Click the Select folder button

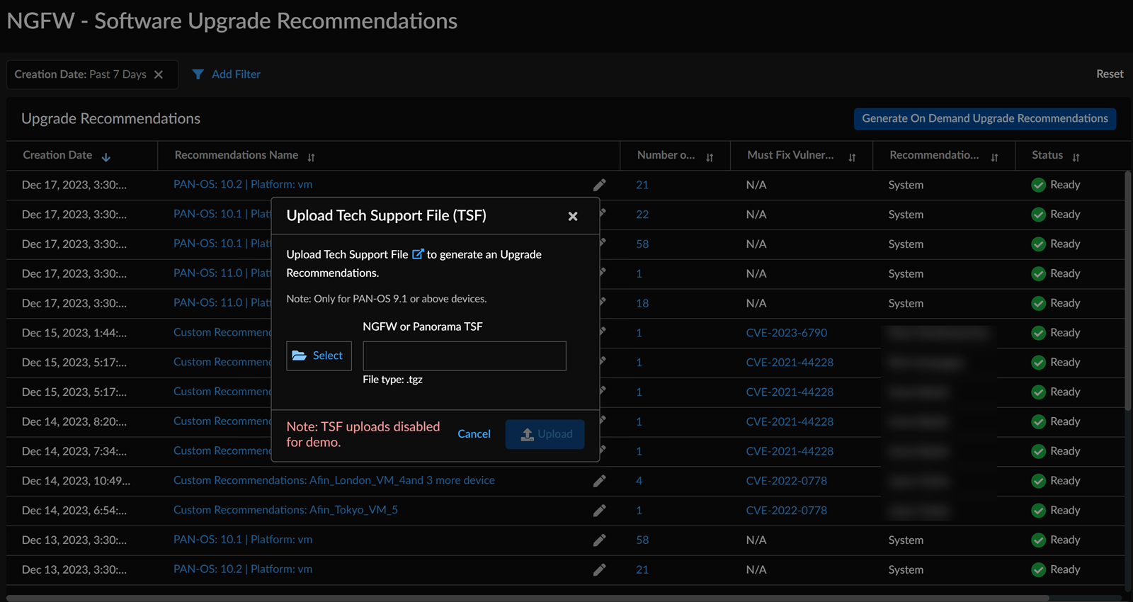pyautogui.click(x=319, y=356)
